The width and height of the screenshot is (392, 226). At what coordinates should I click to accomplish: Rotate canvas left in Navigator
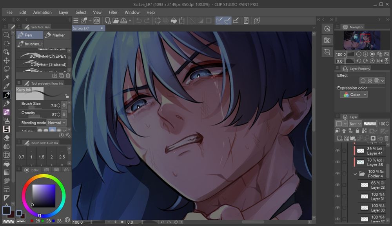point(359,61)
